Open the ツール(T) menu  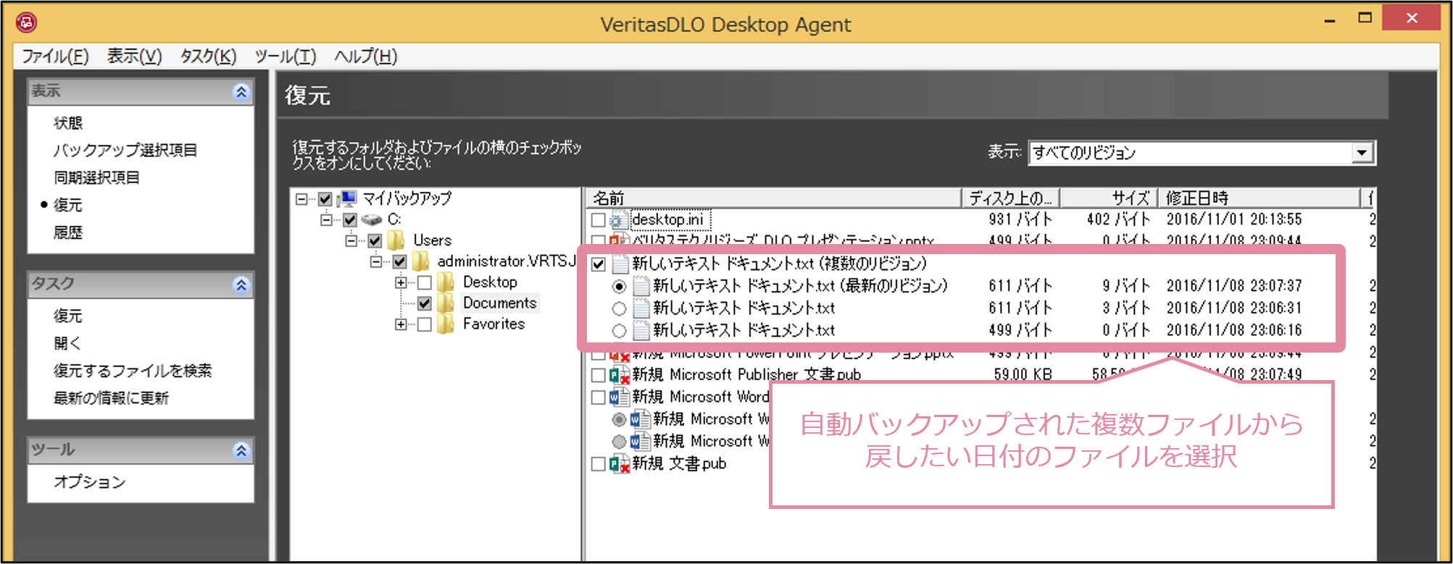[286, 56]
